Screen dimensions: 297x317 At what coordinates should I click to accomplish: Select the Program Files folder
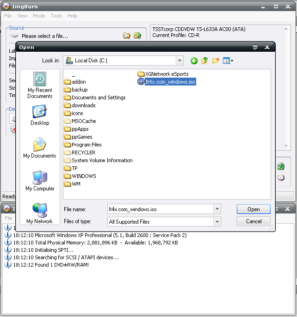pos(83,145)
